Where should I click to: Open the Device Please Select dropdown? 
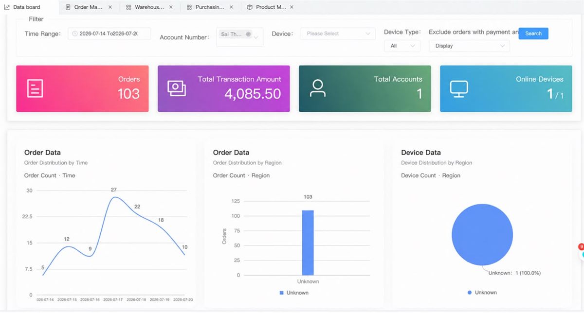[x=338, y=34]
